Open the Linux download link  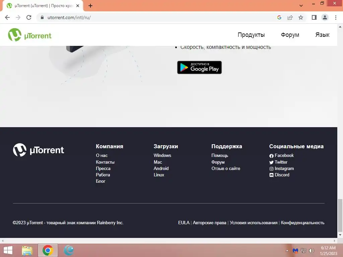[159, 175]
